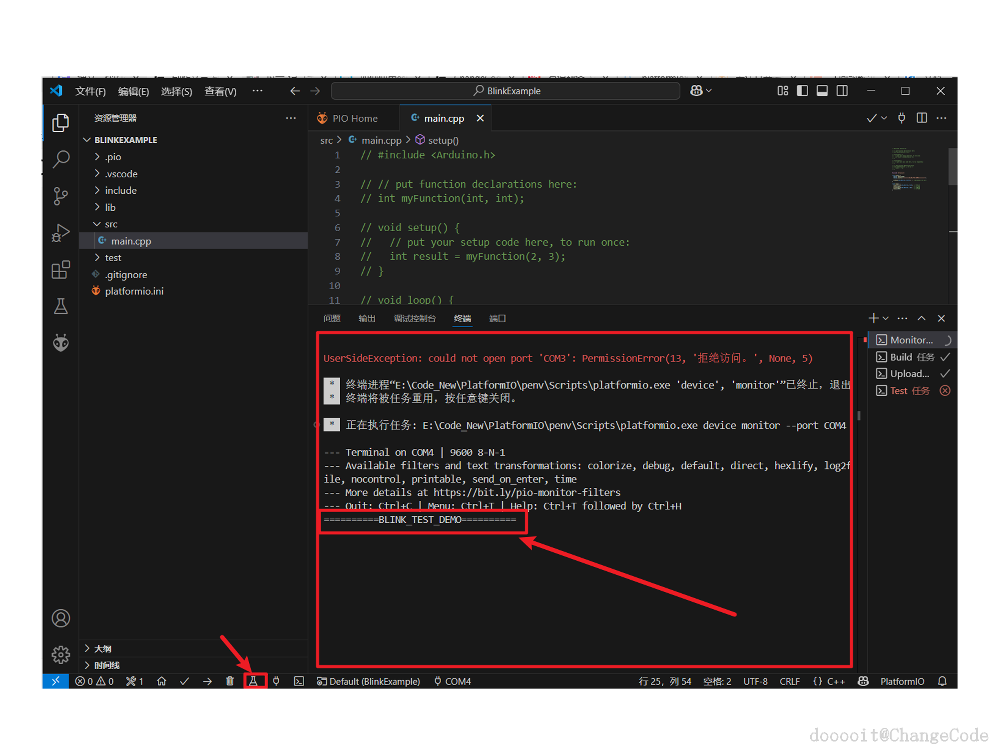Screen dimensions: 999x749
Task: Open the 文件(F) menu
Action: tap(90, 91)
